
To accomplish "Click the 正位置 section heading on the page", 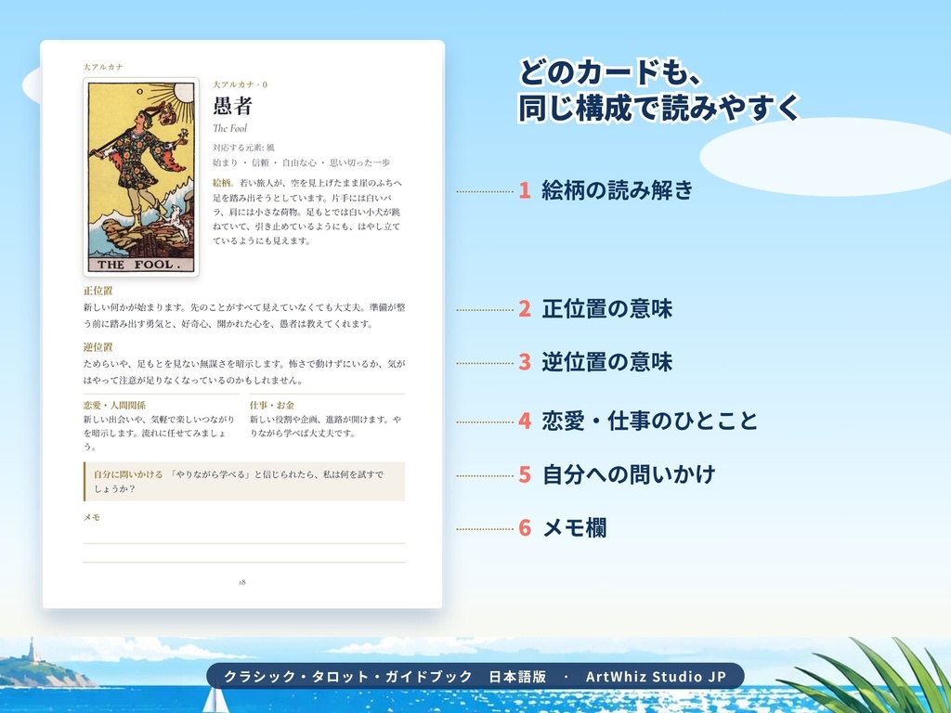I will click(x=98, y=291).
